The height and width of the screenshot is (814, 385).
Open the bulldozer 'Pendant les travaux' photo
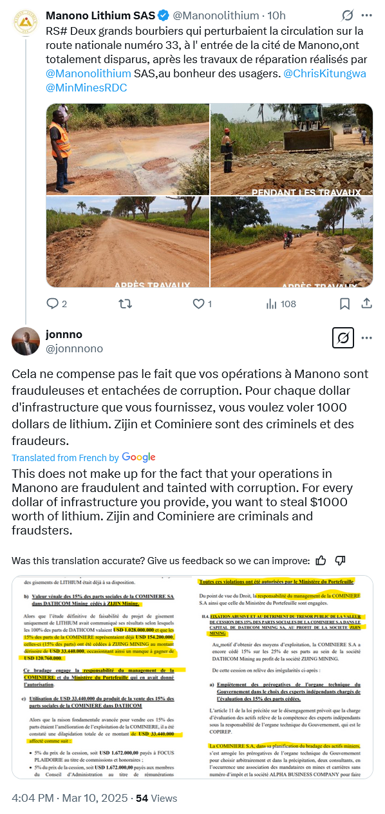point(292,149)
